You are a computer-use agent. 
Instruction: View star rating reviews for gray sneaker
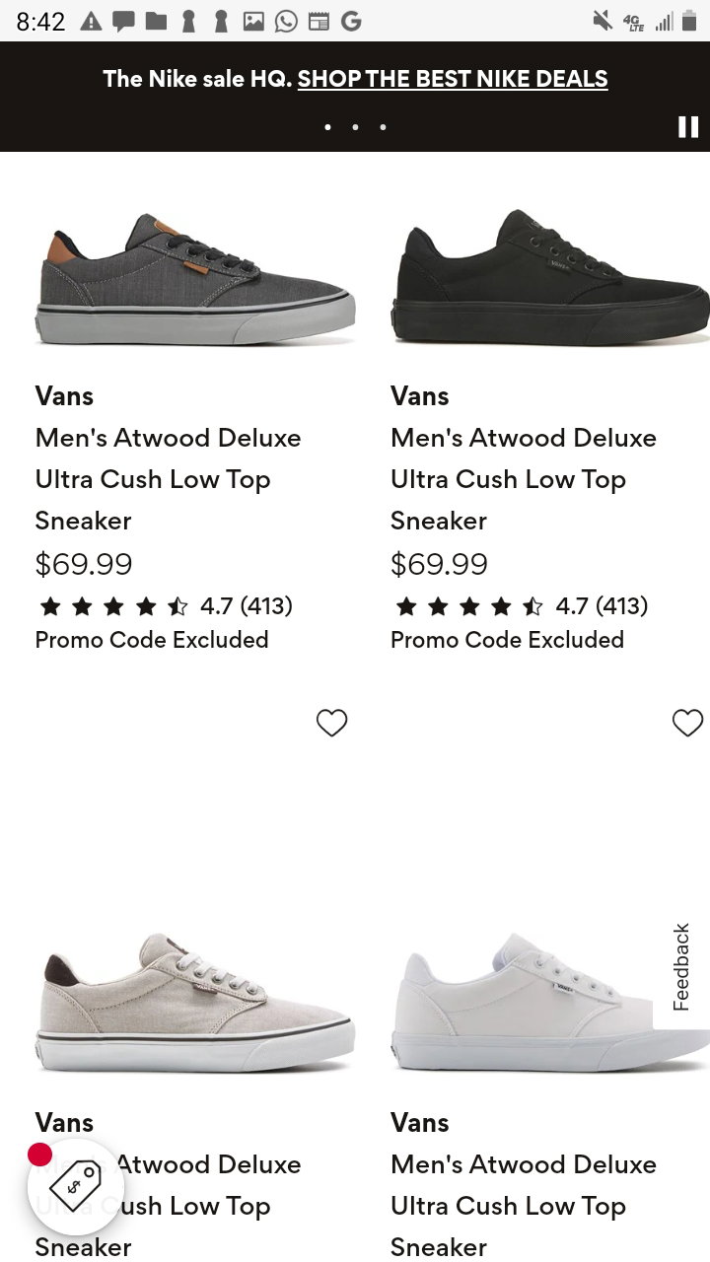[x=165, y=605]
